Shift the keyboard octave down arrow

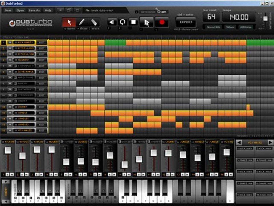tap(6, 202)
